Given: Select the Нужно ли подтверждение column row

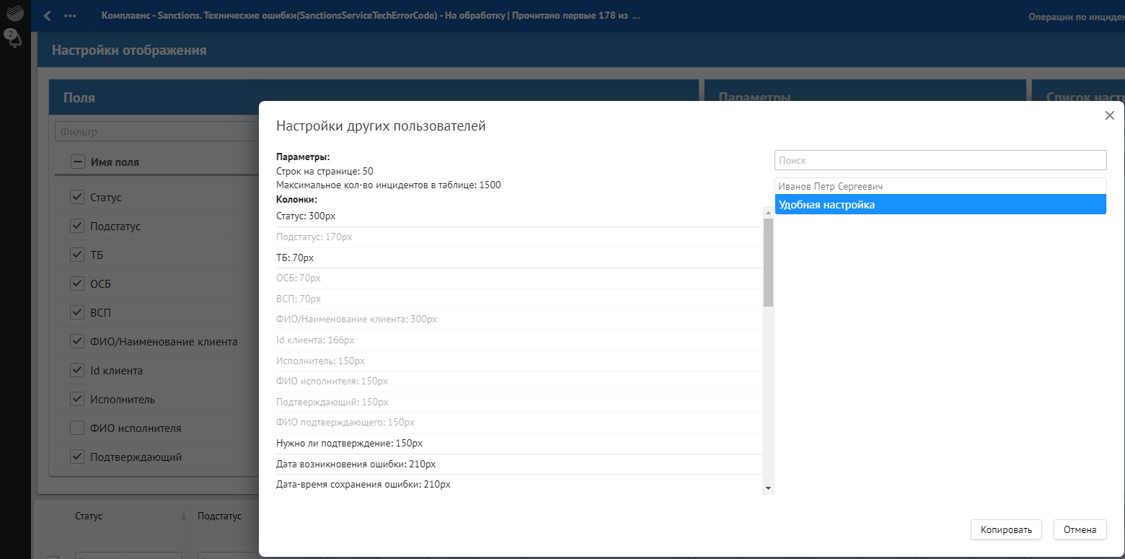Looking at the screenshot, I should point(518,443).
